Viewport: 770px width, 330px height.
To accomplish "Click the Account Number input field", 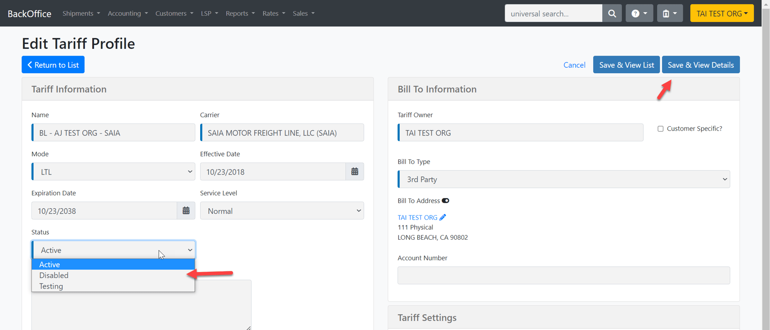I will coord(563,275).
